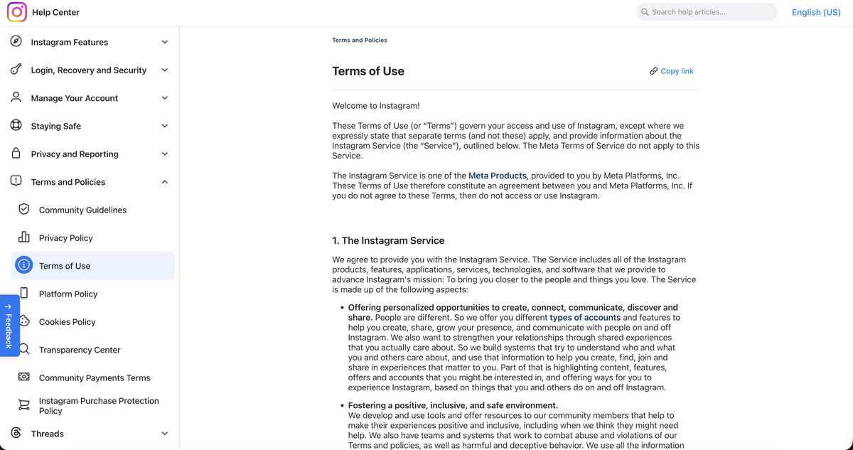
Task: Follow the Meta Products link
Action: click(x=498, y=176)
